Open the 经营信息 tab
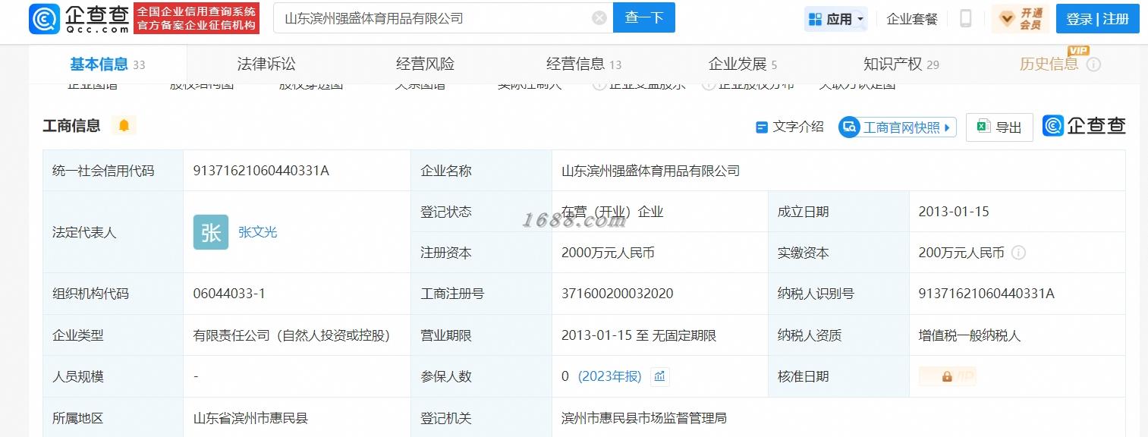The image size is (1148, 437). tap(583, 64)
